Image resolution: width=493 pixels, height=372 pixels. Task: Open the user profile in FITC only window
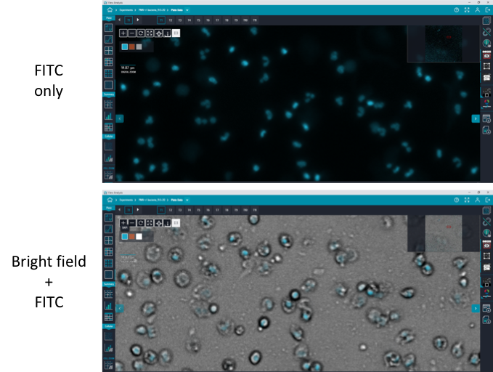click(477, 10)
